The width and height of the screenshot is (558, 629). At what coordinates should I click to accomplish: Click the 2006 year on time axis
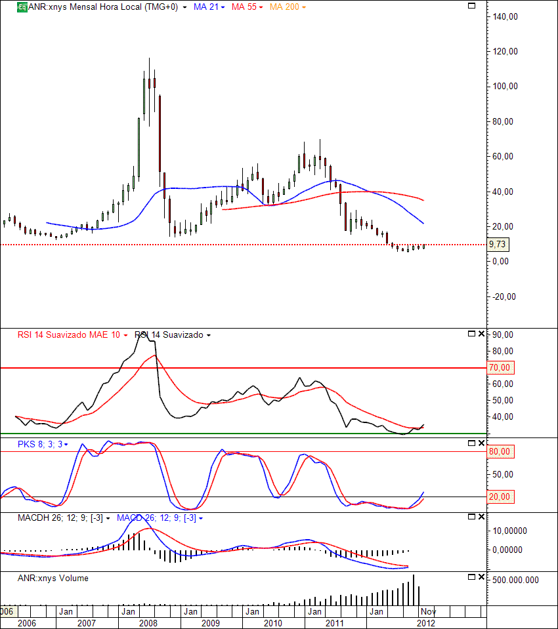tap(26, 623)
